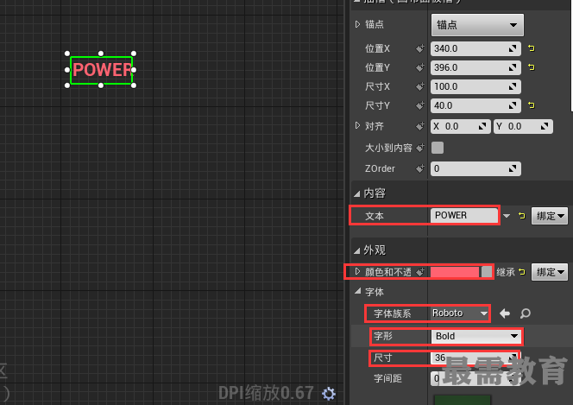Add keyframe icon next to 尺寸Y
Screen dimensions: 573x405
pos(420,105)
